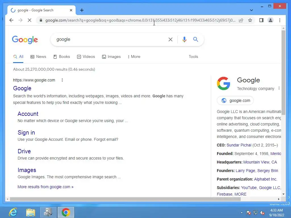Open the Chrome side panel
The width and height of the screenshot is (291, 218).
(261, 20)
